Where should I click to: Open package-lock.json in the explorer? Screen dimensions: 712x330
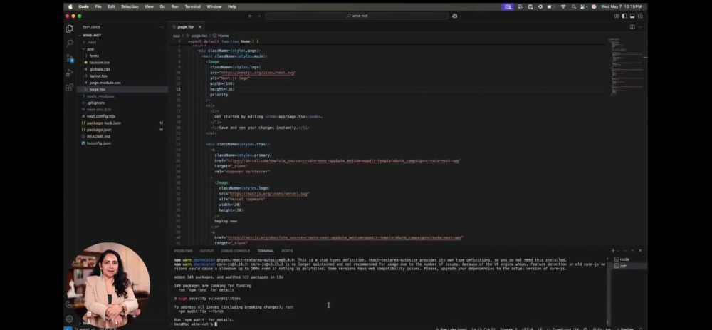pyautogui.click(x=103, y=123)
